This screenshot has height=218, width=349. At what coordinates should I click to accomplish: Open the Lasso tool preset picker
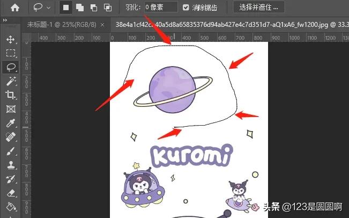[42, 8]
